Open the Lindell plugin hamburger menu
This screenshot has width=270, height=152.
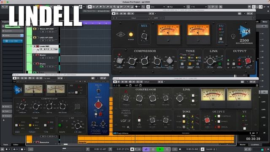tap(257, 85)
